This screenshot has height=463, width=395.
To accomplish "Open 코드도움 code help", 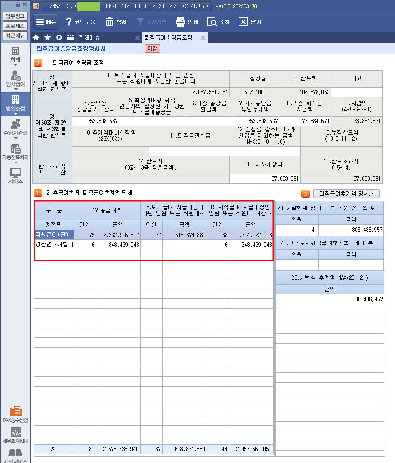I will point(81,22).
